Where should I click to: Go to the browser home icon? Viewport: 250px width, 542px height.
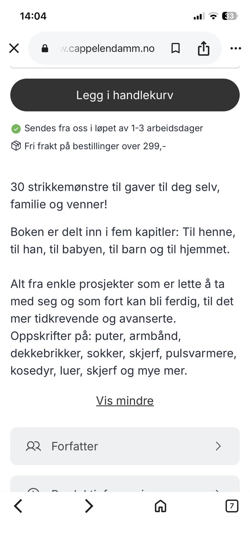pos(160,506)
